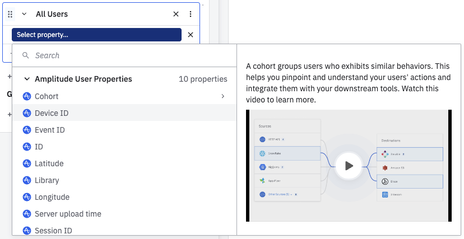Click Amplitude icon next to Library
The height and width of the screenshot is (239, 464).
(27, 180)
